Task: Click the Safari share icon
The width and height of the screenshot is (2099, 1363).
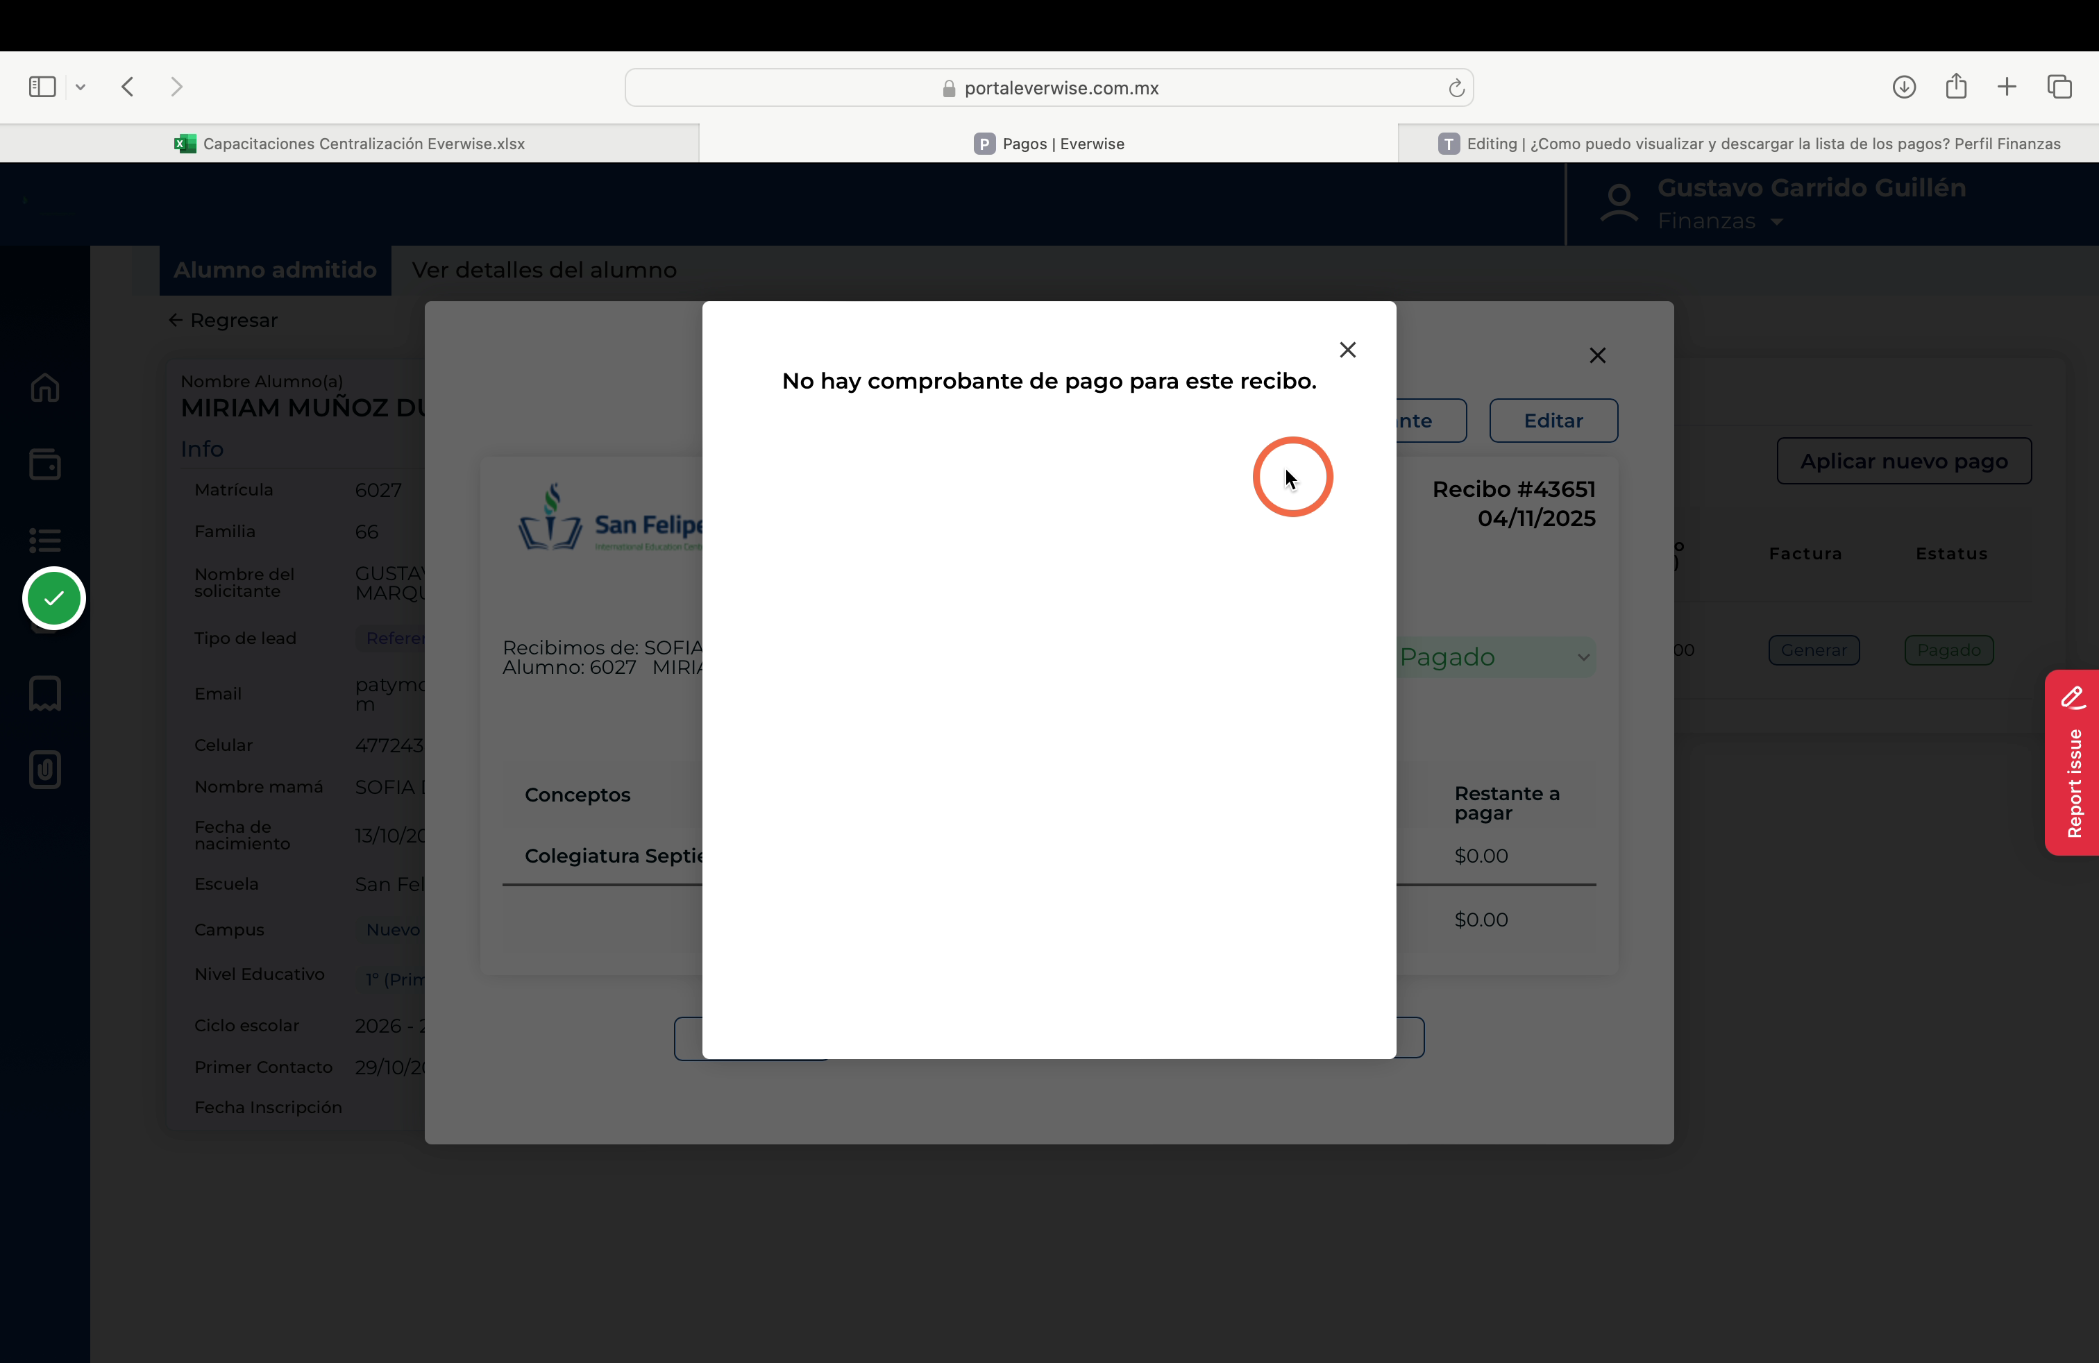Action: pyautogui.click(x=1956, y=85)
